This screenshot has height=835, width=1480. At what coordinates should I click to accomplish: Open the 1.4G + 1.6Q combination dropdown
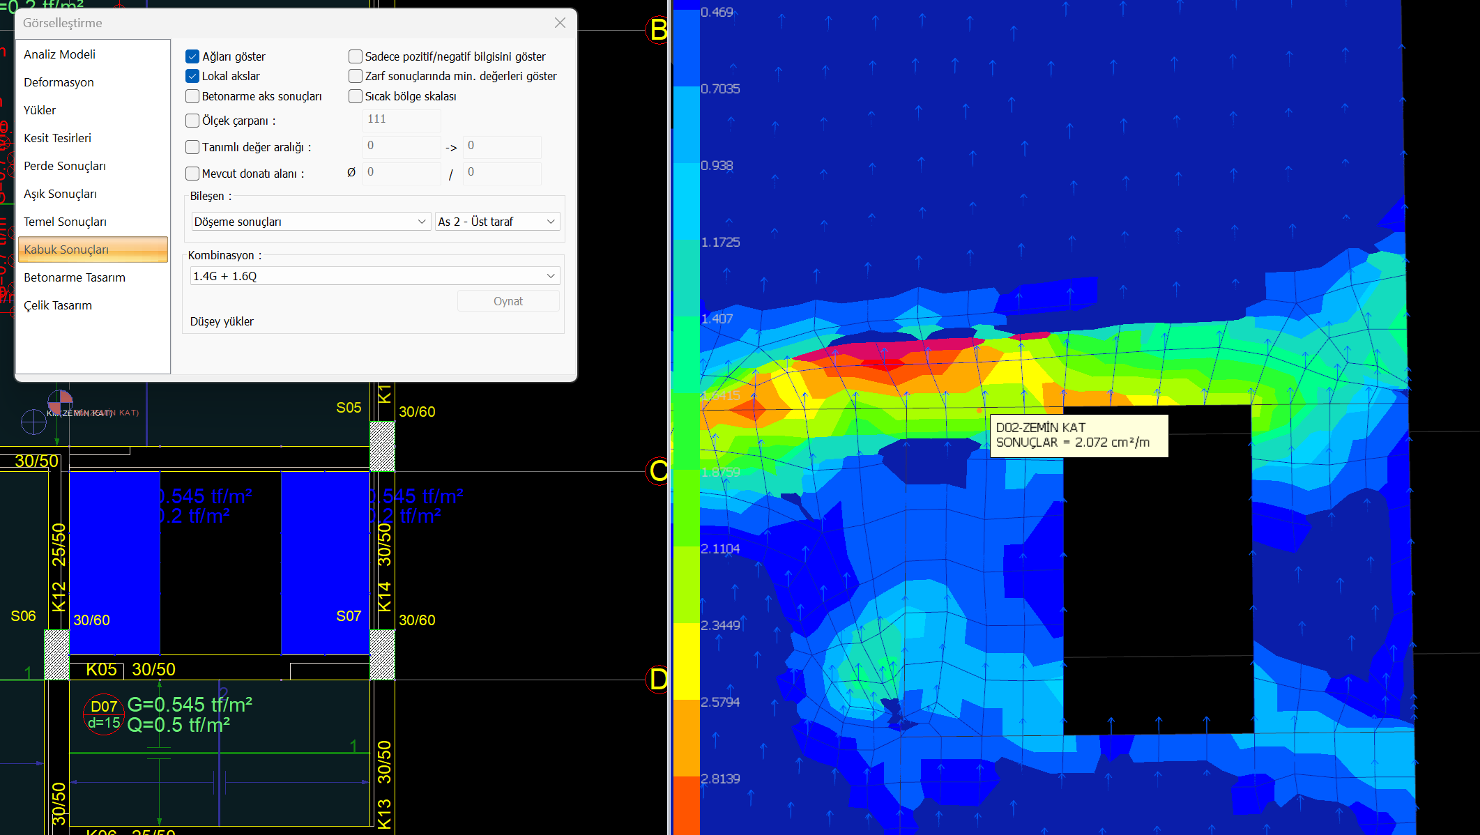click(x=374, y=276)
